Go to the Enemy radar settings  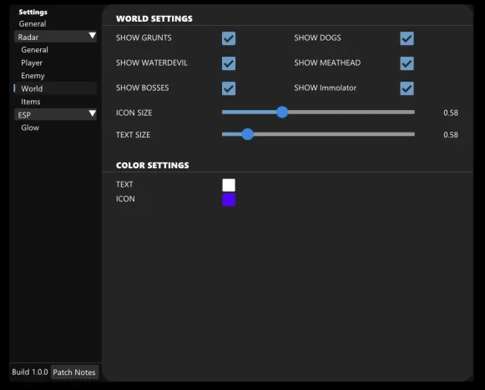click(x=33, y=76)
